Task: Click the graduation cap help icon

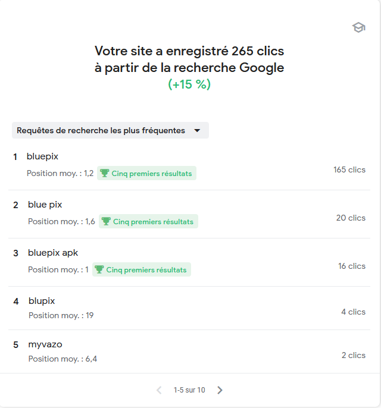Action: [x=358, y=27]
